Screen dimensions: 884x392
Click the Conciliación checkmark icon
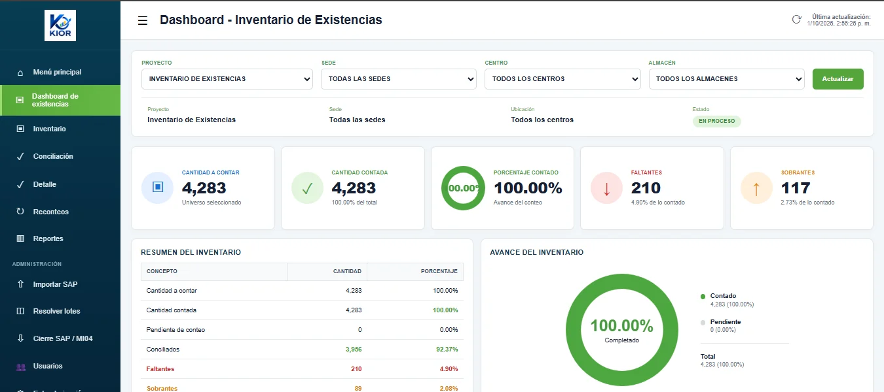pyautogui.click(x=20, y=157)
